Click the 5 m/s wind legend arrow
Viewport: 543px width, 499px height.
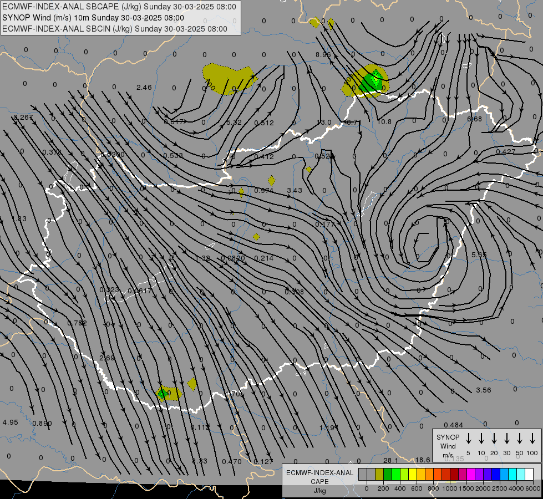point(468,439)
